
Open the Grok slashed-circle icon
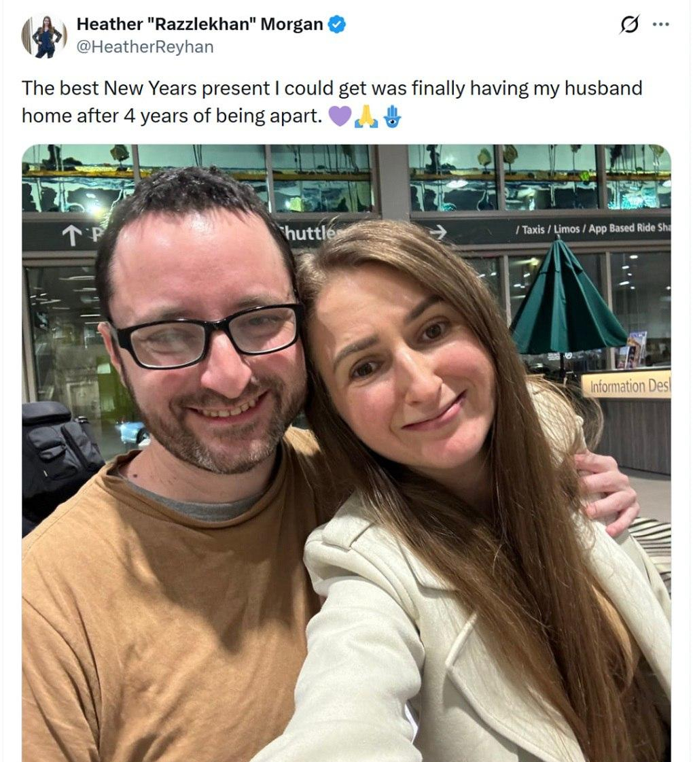pyautogui.click(x=630, y=24)
